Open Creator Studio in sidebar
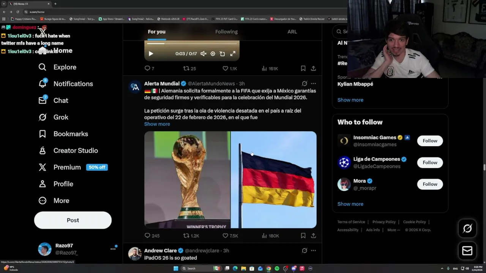The height and width of the screenshot is (273, 486). click(68, 151)
